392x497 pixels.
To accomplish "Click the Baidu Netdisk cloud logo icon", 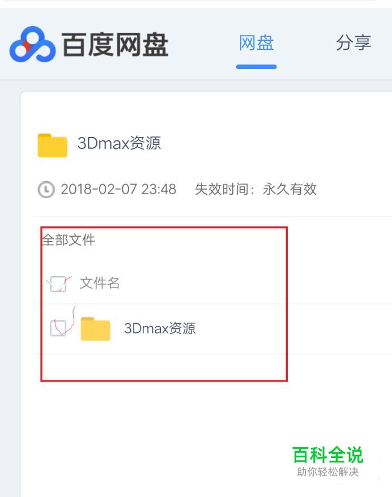I will coord(32,44).
